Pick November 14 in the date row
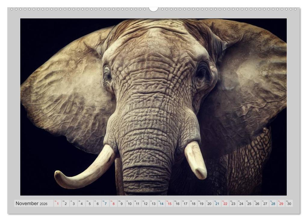This screenshot has width=307, height=221. [x=161, y=204]
